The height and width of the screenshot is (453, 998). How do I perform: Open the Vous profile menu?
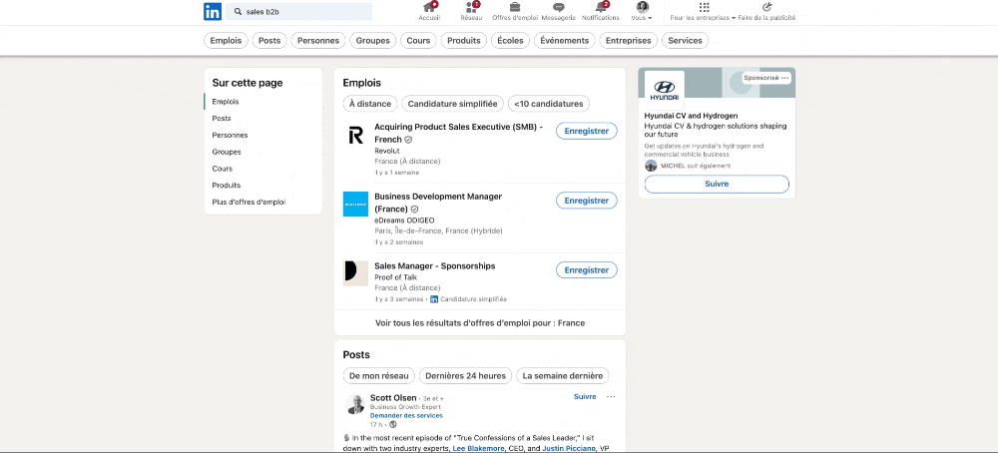642,11
